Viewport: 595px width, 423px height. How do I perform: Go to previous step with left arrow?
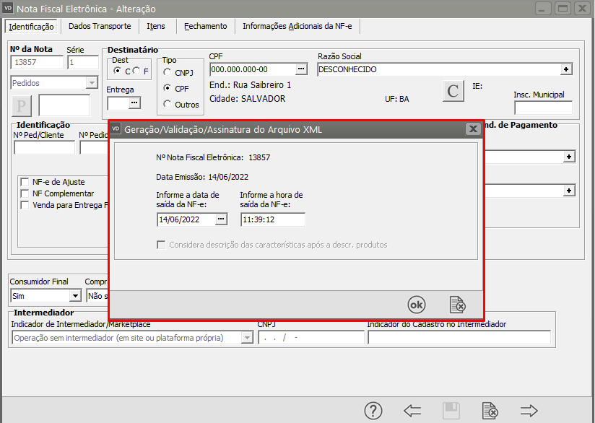412,411
